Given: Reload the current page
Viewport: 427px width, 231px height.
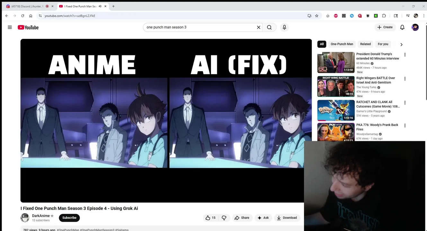Looking at the screenshot, I should click(22, 16).
